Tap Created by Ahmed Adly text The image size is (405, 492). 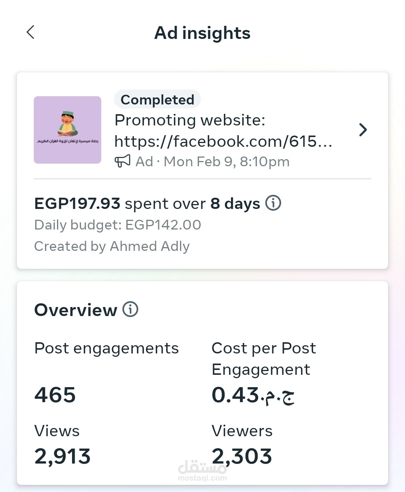(x=112, y=246)
